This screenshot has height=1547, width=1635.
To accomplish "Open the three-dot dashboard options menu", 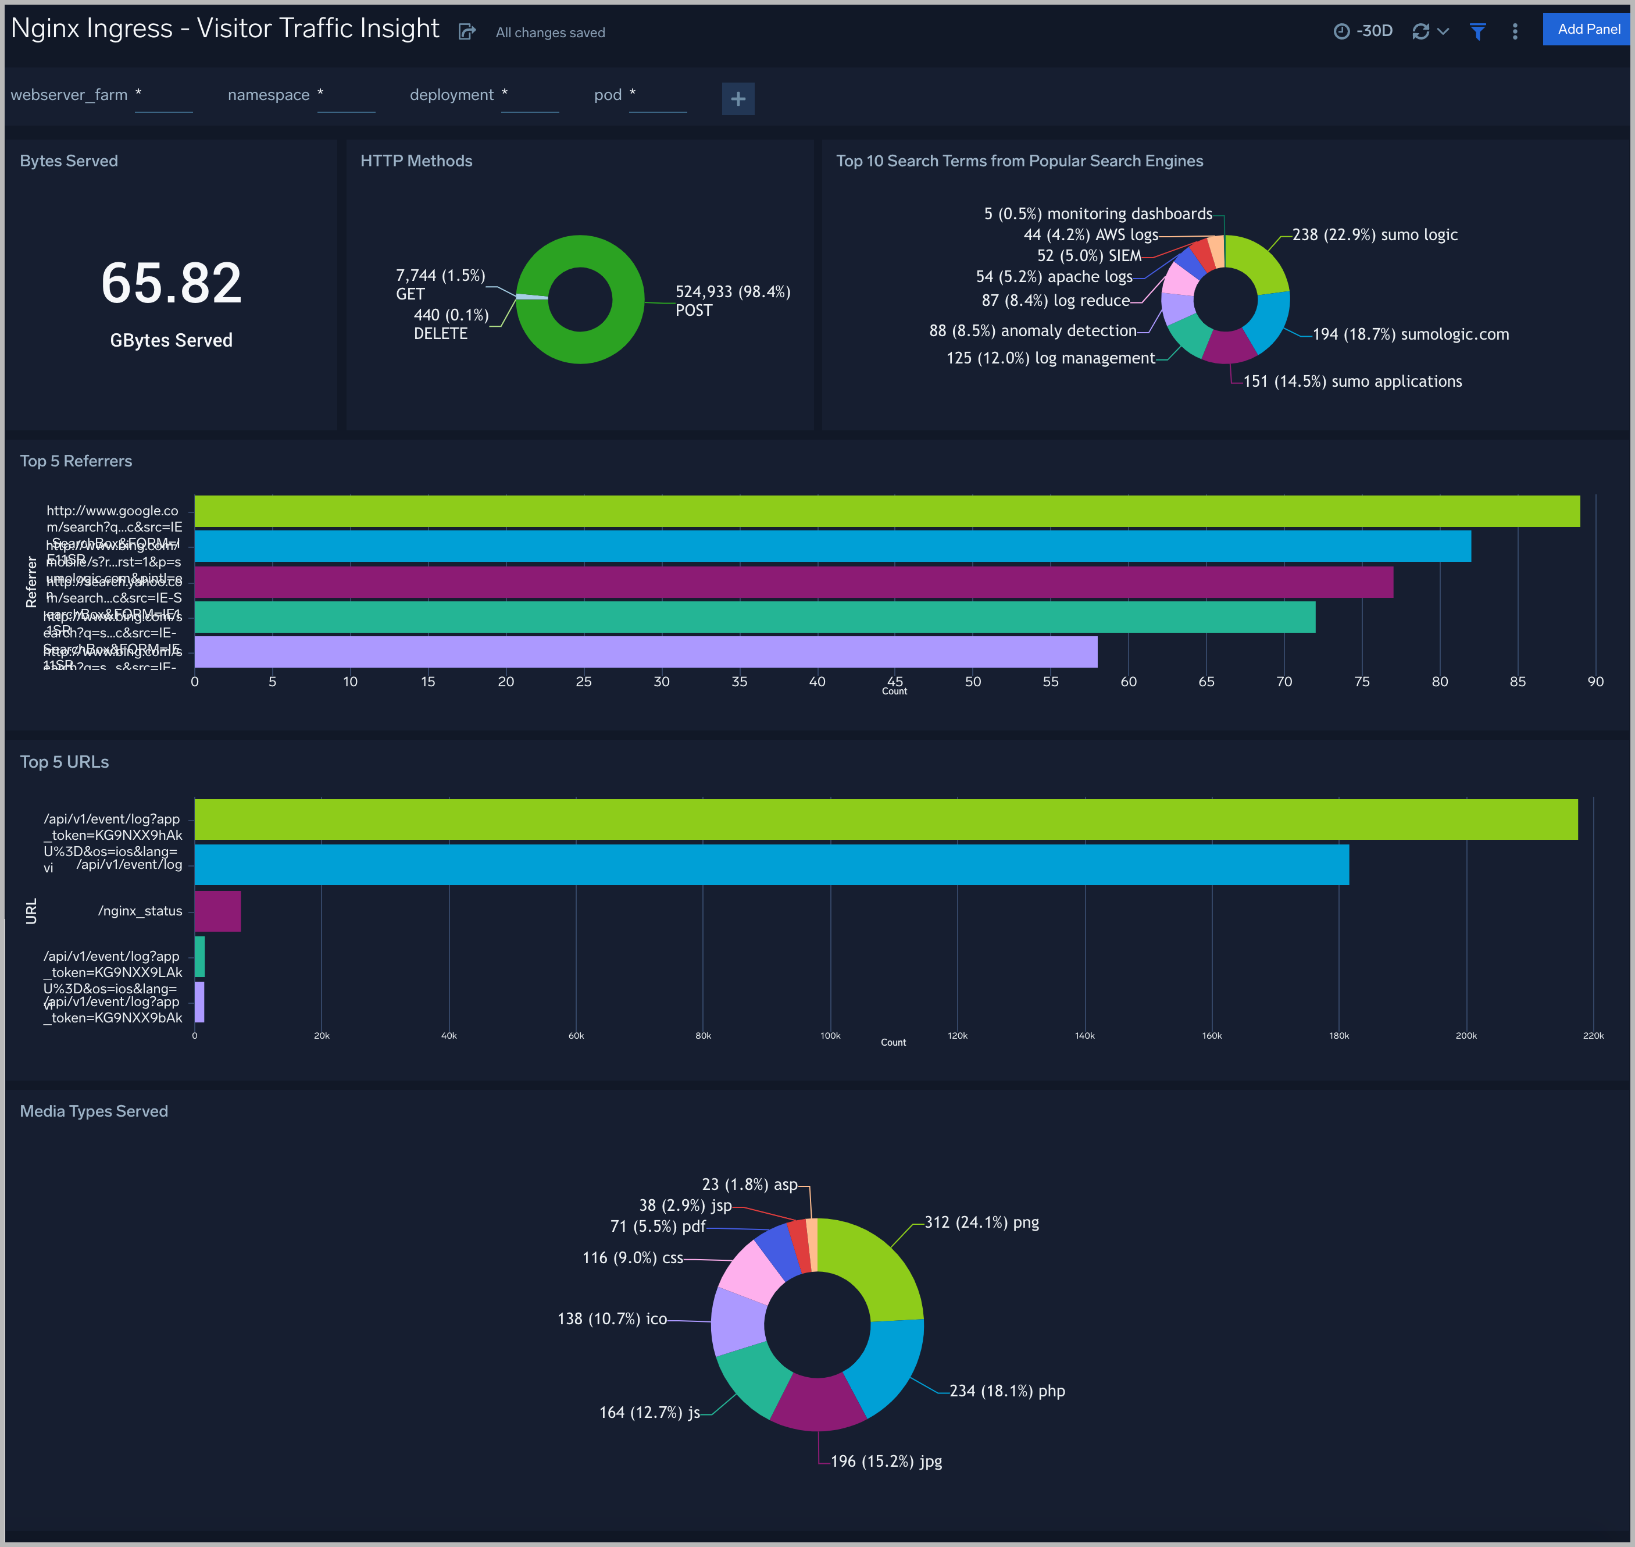I will 1515,30.
